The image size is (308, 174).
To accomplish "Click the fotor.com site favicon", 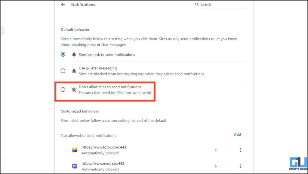I will (74, 150).
